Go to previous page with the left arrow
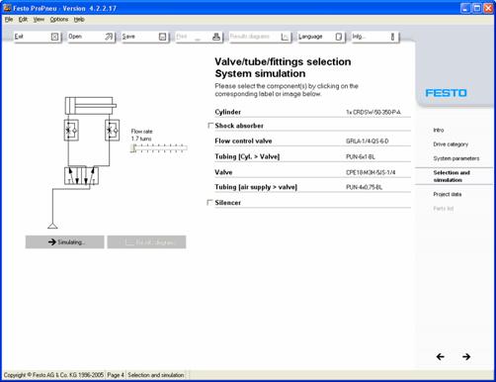The width and height of the screenshot is (496, 382). point(440,356)
